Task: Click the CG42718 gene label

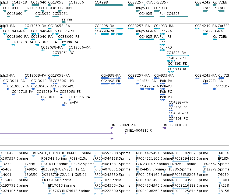Action: tap(19, 2)
